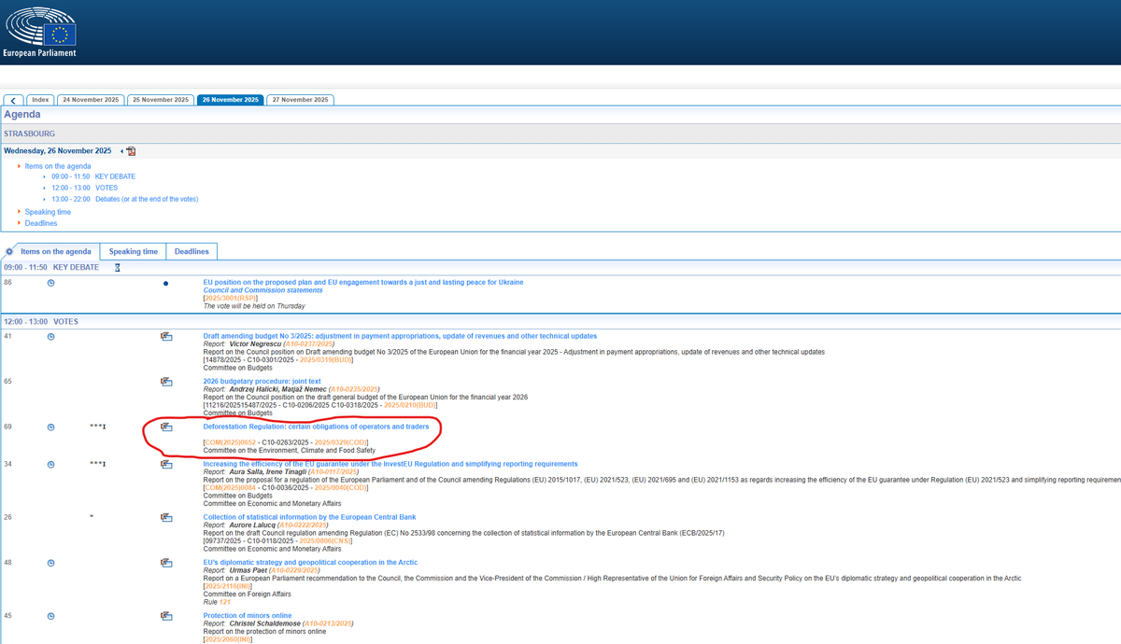Open Draft amending budget No 3/2025 title
The image size is (1121, 644).
coord(400,336)
